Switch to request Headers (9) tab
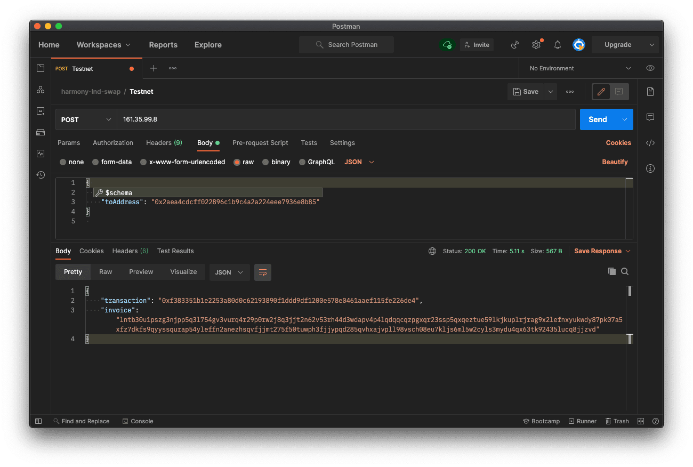 tap(164, 143)
